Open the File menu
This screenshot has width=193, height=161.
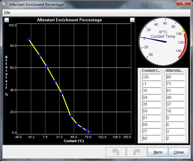pos(7,13)
